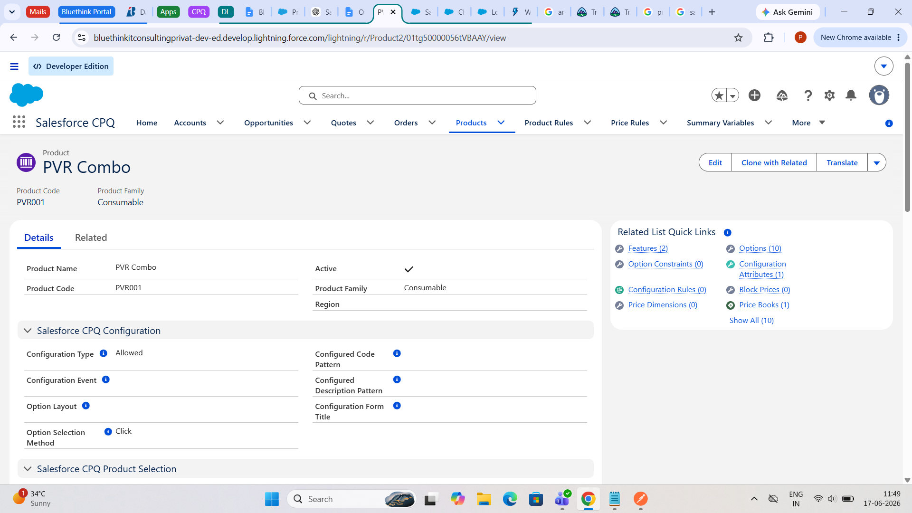Viewport: 912px width, 513px height.
Task: Go to the Home nav tab
Action: coord(147,123)
